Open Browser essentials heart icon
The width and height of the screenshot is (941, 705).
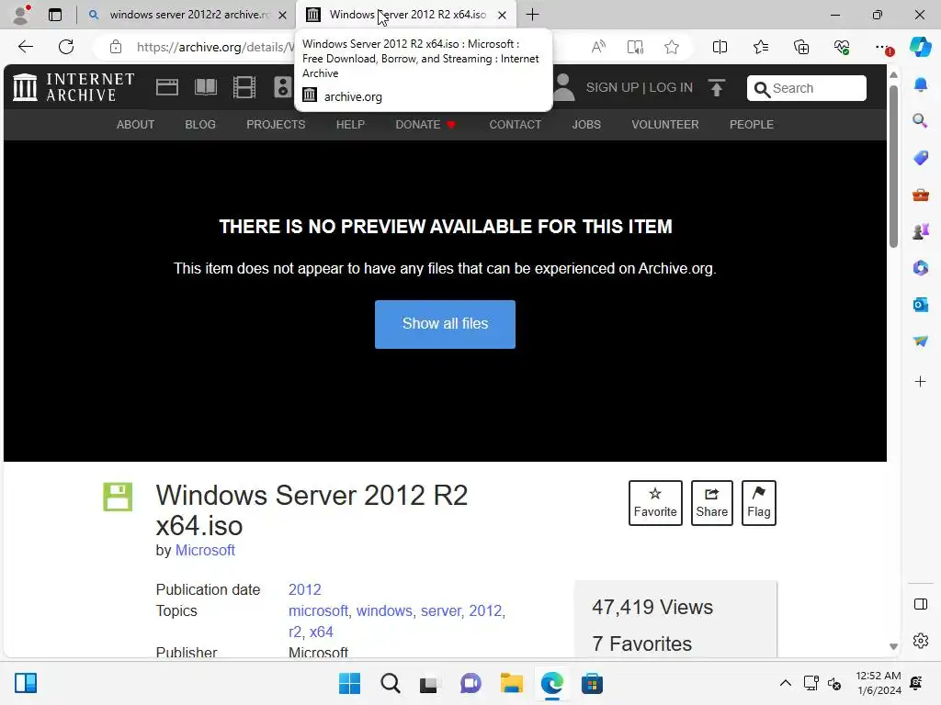(842, 47)
